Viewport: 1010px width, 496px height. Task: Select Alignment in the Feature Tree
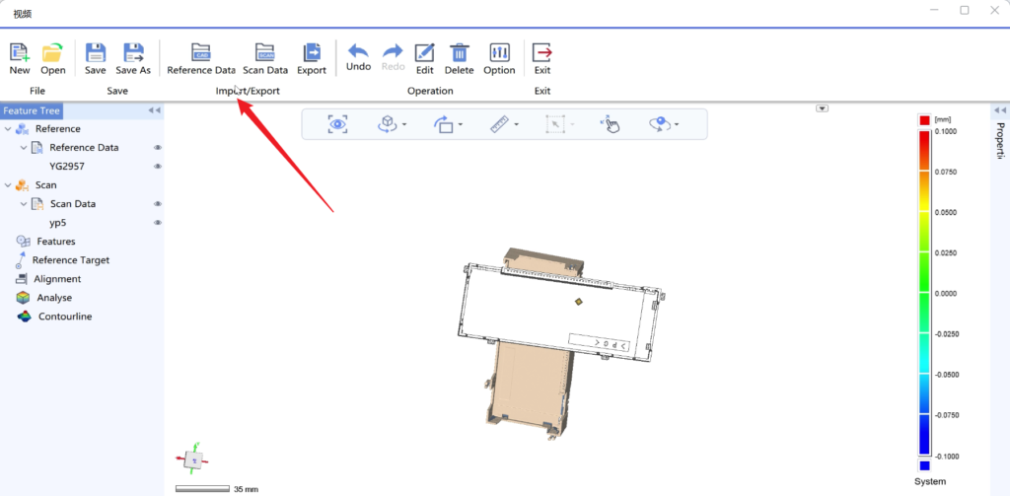[57, 279]
